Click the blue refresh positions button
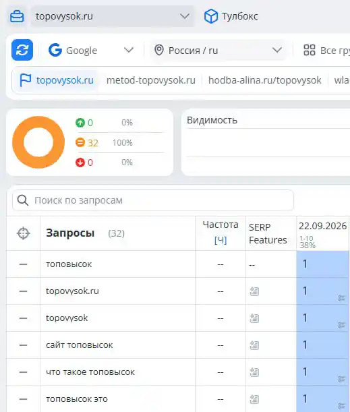Image resolution: width=350 pixels, height=412 pixels. coord(22,50)
